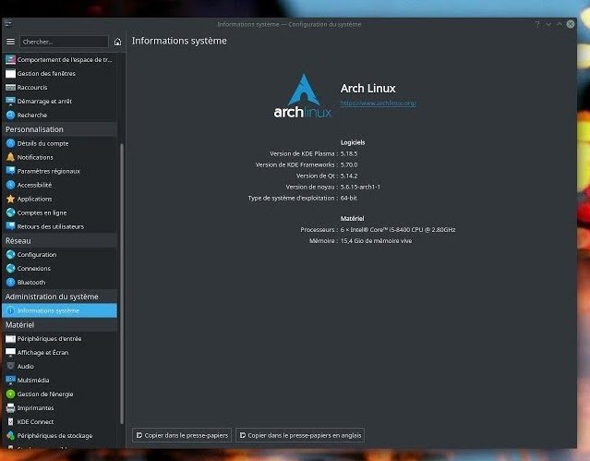
Task: Click the Arch Linux logo image
Action: [303, 96]
